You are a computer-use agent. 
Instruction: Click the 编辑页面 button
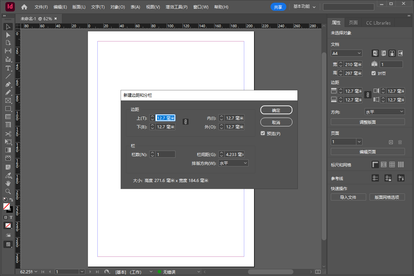coord(368,151)
